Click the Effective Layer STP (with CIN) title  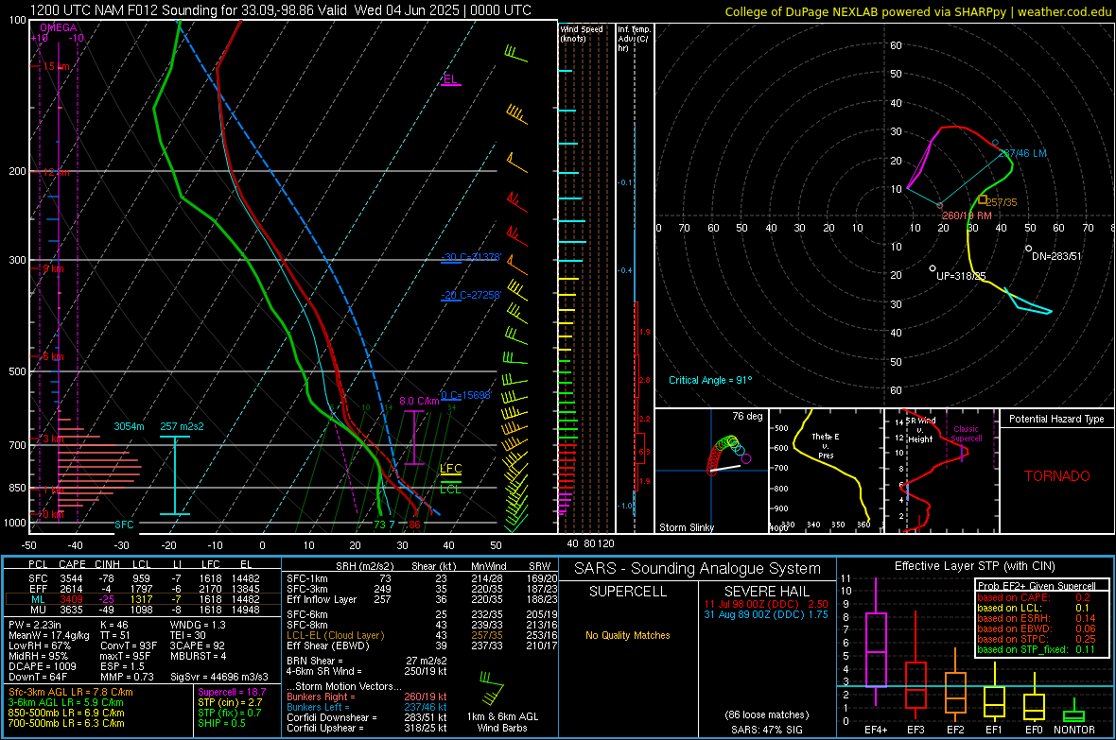[974, 566]
